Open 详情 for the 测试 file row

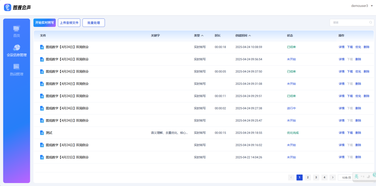click(341, 133)
